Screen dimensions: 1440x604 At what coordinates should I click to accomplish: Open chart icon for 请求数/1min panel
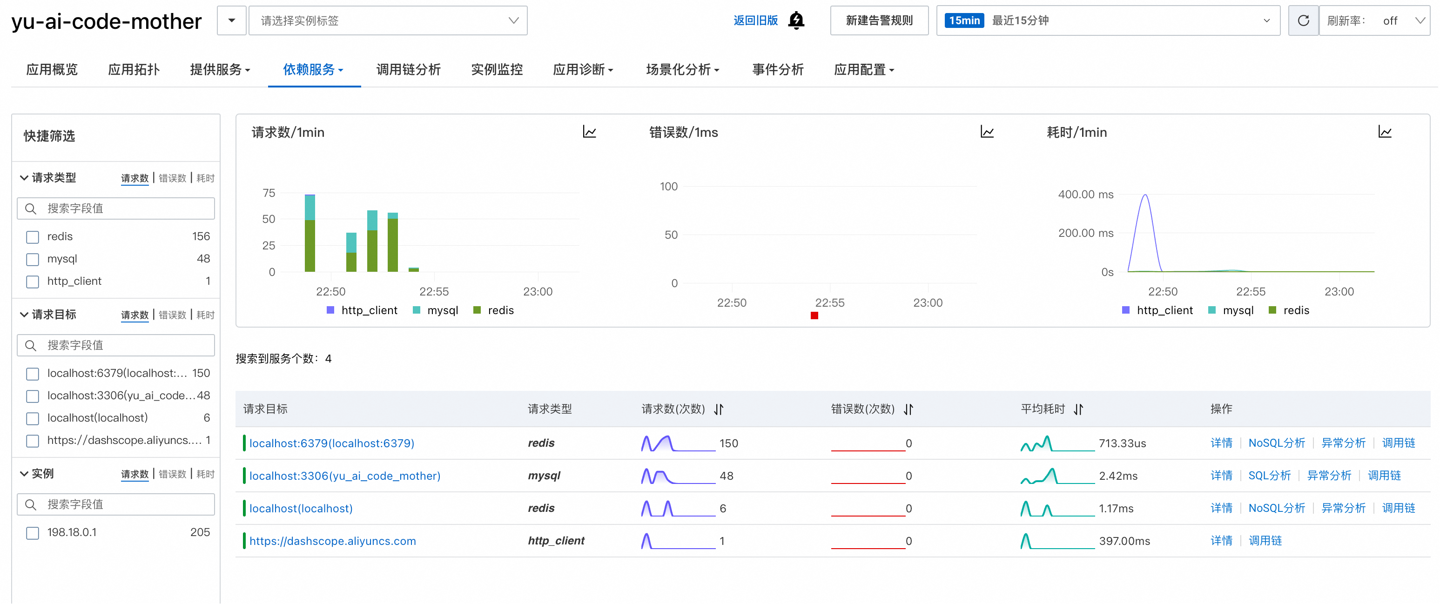click(x=589, y=132)
